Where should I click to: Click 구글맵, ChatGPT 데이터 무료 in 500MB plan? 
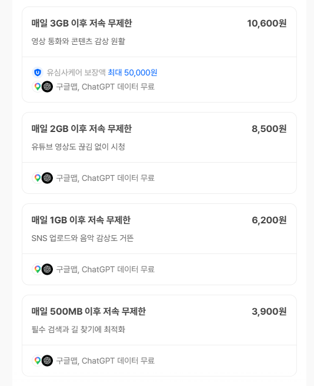(x=105, y=361)
